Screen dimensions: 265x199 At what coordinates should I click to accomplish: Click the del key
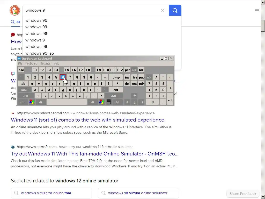click(x=127, y=84)
